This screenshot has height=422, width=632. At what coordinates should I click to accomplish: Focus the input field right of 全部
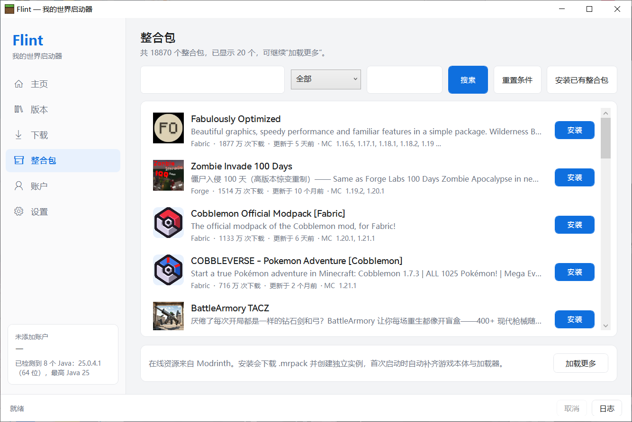[x=405, y=79]
